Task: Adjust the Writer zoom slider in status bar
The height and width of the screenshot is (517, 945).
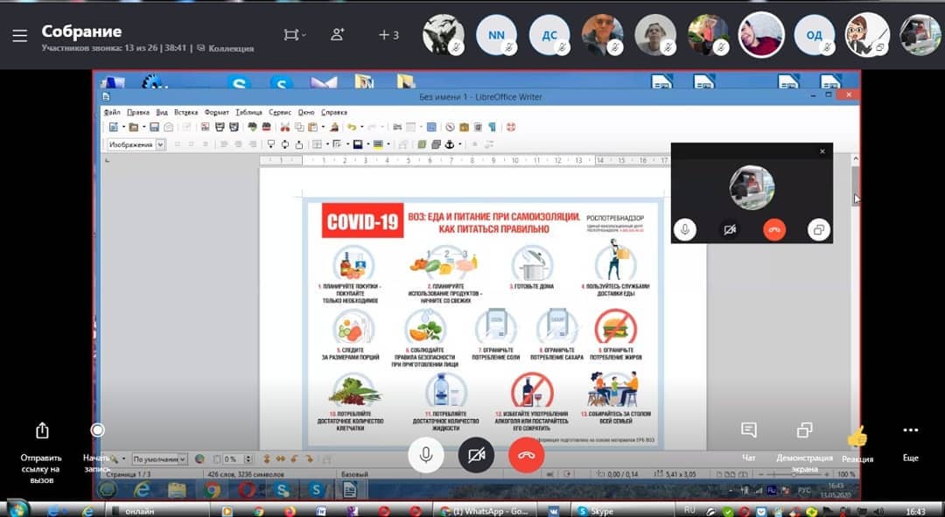Action: point(793,474)
